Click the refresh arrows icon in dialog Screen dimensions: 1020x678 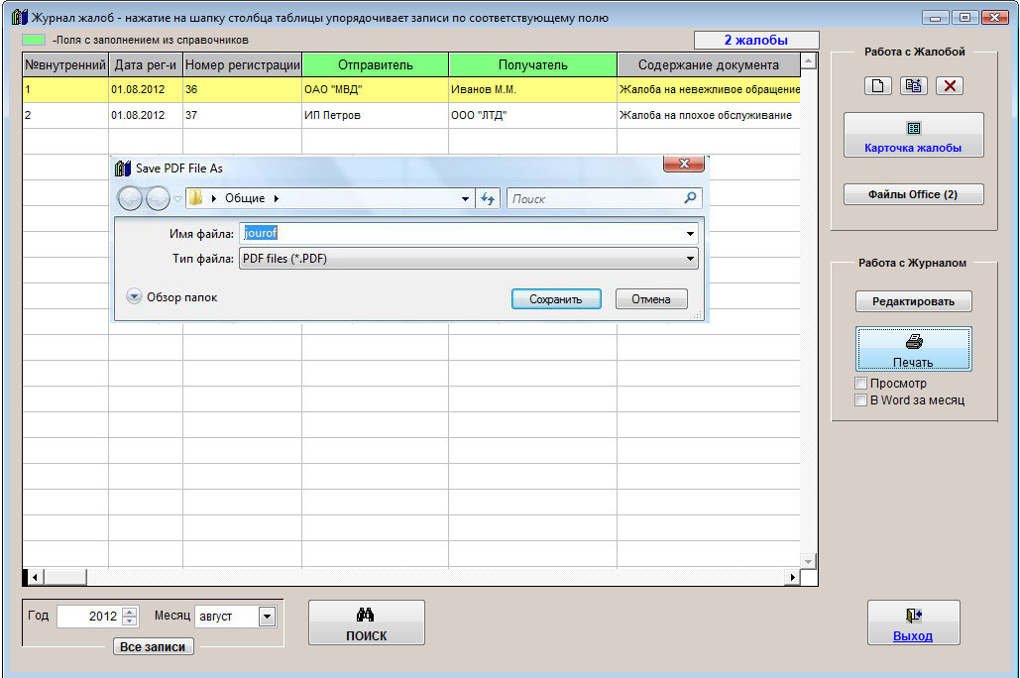pyautogui.click(x=488, y=198)
